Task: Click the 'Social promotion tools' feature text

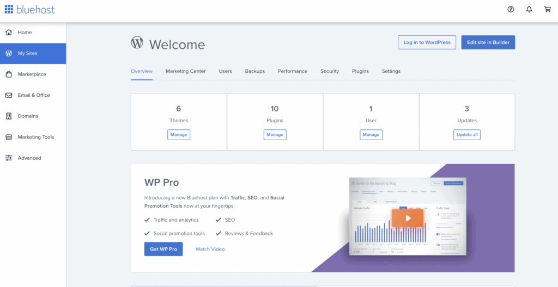Action: tap(179, 233)
